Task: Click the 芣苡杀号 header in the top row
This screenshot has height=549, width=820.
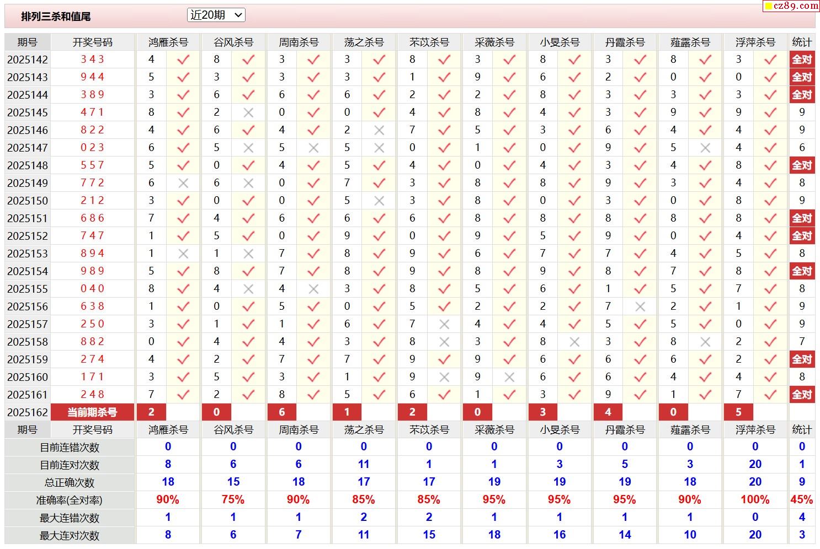Action: (x=429, y=42)
